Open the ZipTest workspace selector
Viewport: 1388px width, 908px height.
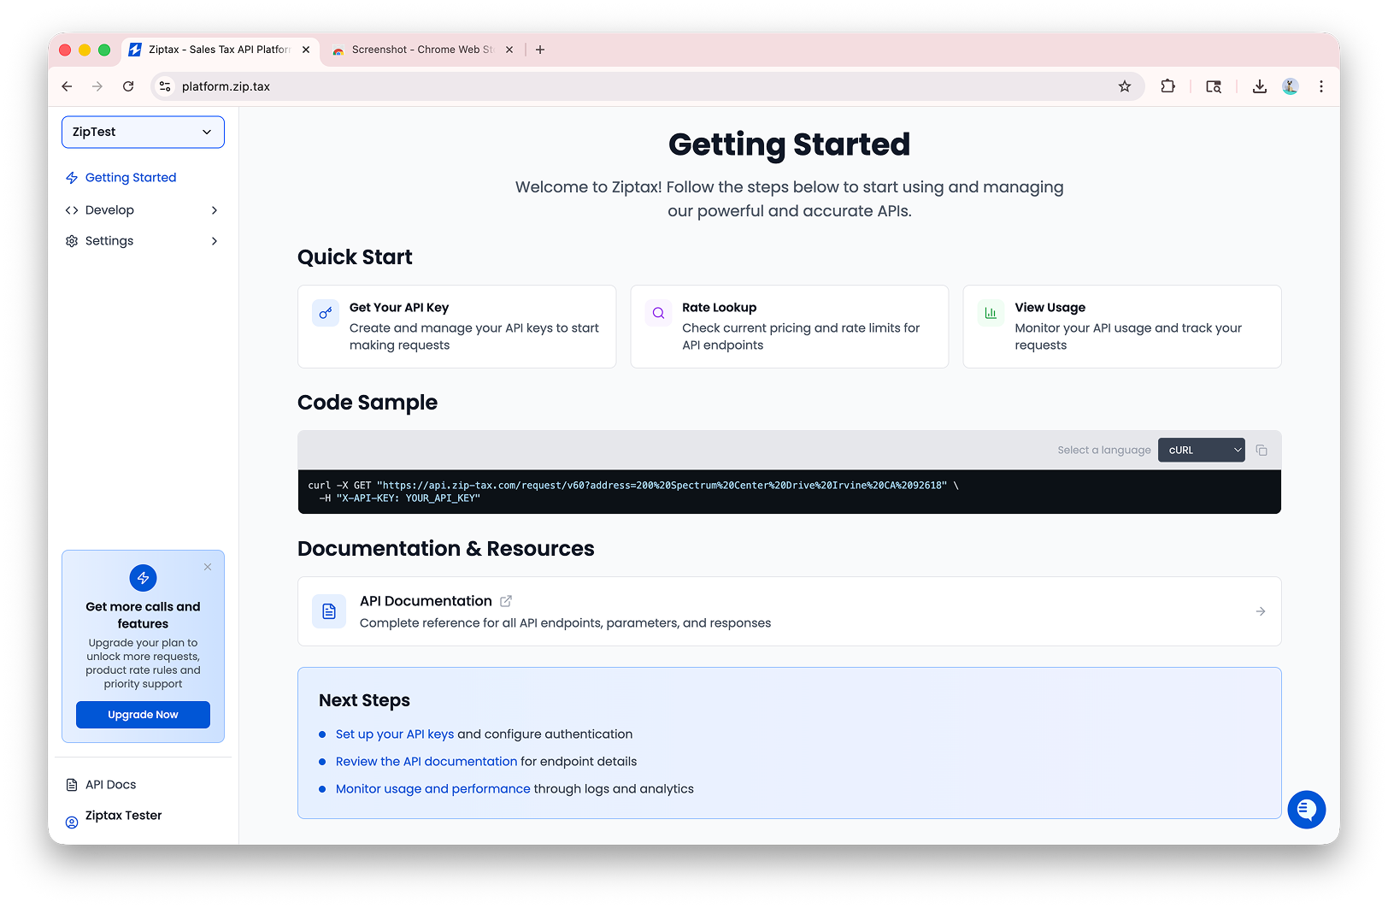(142, 132)
